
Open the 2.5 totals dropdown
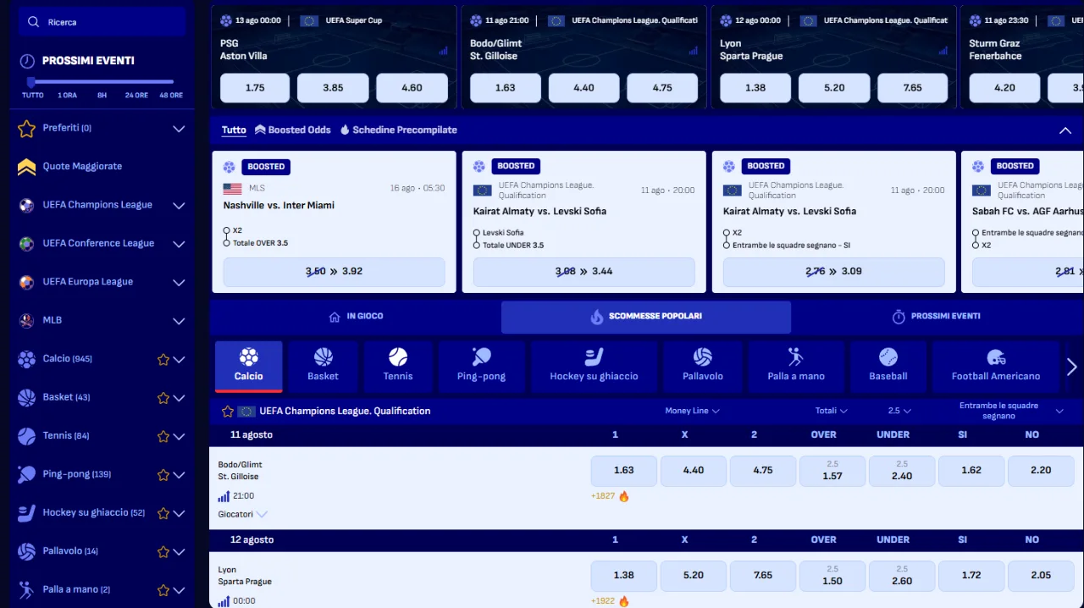(899, 411)
